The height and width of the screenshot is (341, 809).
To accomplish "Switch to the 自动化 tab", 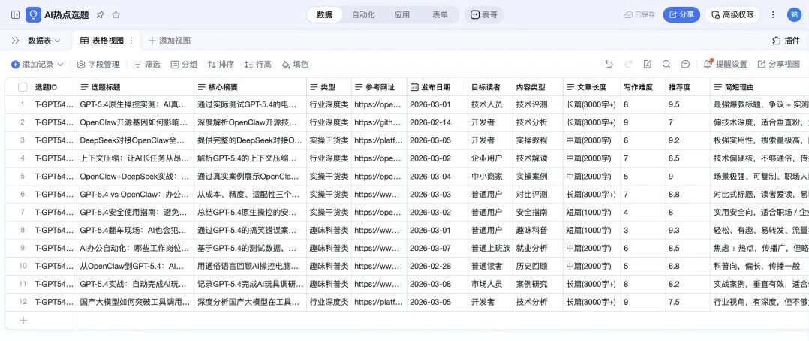I will [363, 14].
